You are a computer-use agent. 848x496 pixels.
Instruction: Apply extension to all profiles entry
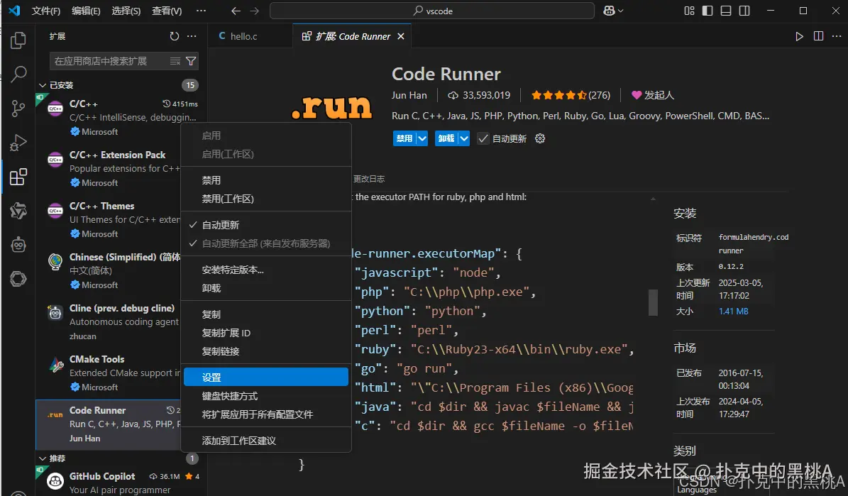point(265,414)
